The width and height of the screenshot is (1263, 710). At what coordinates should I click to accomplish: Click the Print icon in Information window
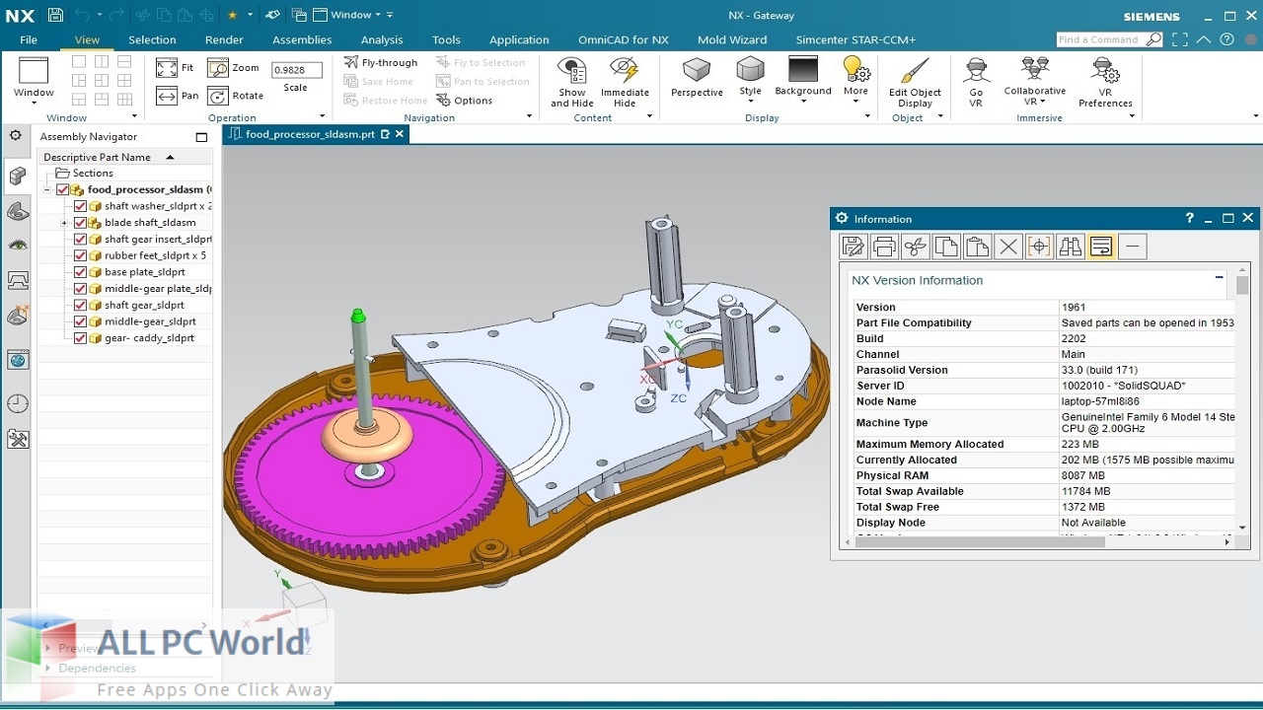tap(884, 247)
